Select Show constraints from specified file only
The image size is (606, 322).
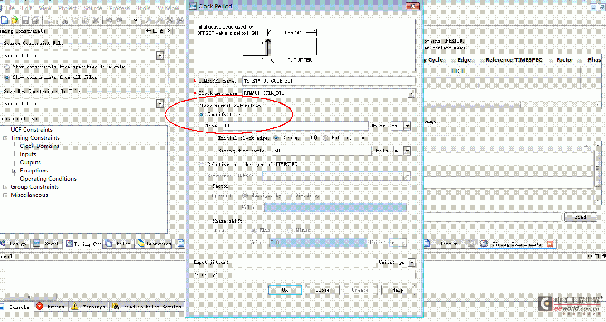coord(7,67)
